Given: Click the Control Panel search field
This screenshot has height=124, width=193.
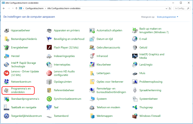Looking at the screenshot, I should click(x=182, y=8).
